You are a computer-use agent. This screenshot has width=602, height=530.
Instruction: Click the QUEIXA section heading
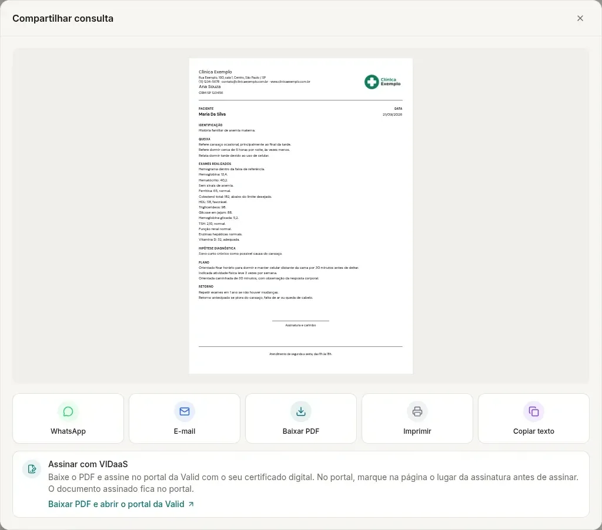[x=204, y=139]
